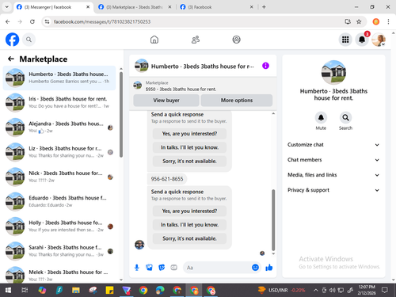Screen dimensions: 396x297
Task: Open the emoji picker in message box
Action: [x=255, y=268]
